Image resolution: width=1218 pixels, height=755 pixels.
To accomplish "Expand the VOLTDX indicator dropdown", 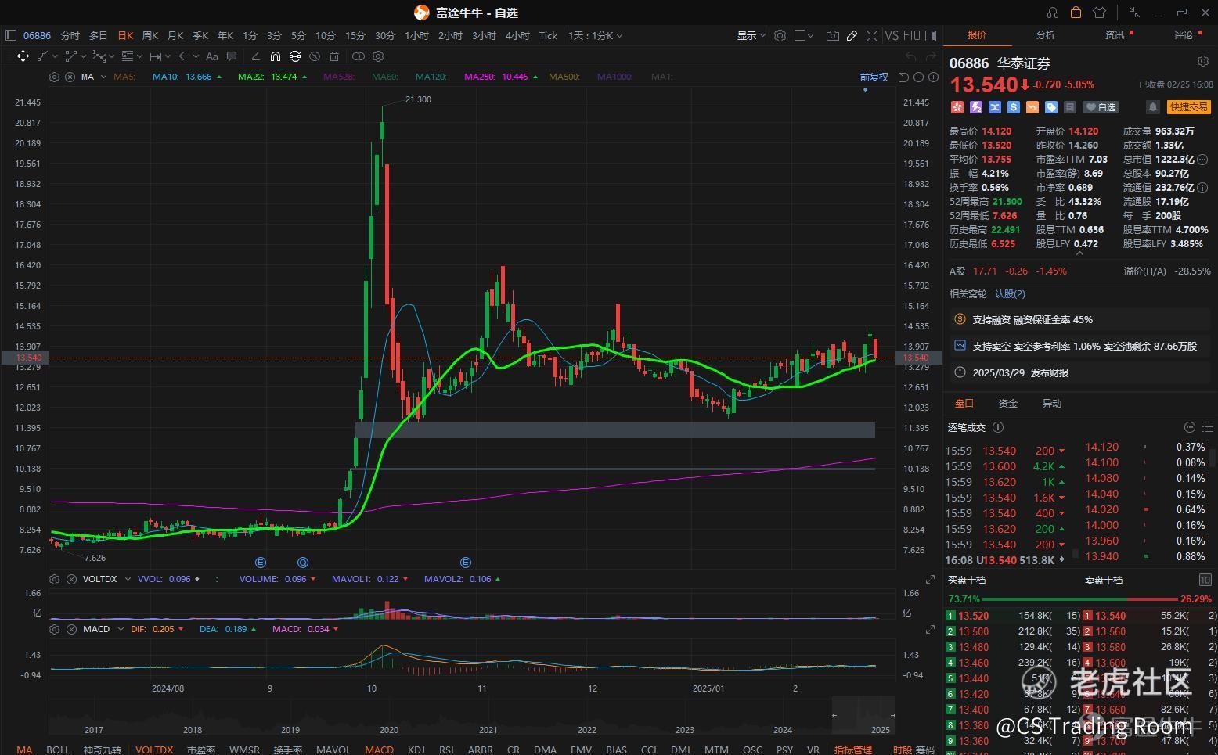I will (128, 579).
